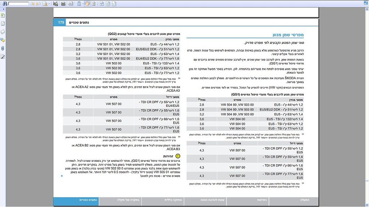The height and width of the screenshot is (207, 369).
Task: Select the hand pan tool
Action: click(87, 4)
